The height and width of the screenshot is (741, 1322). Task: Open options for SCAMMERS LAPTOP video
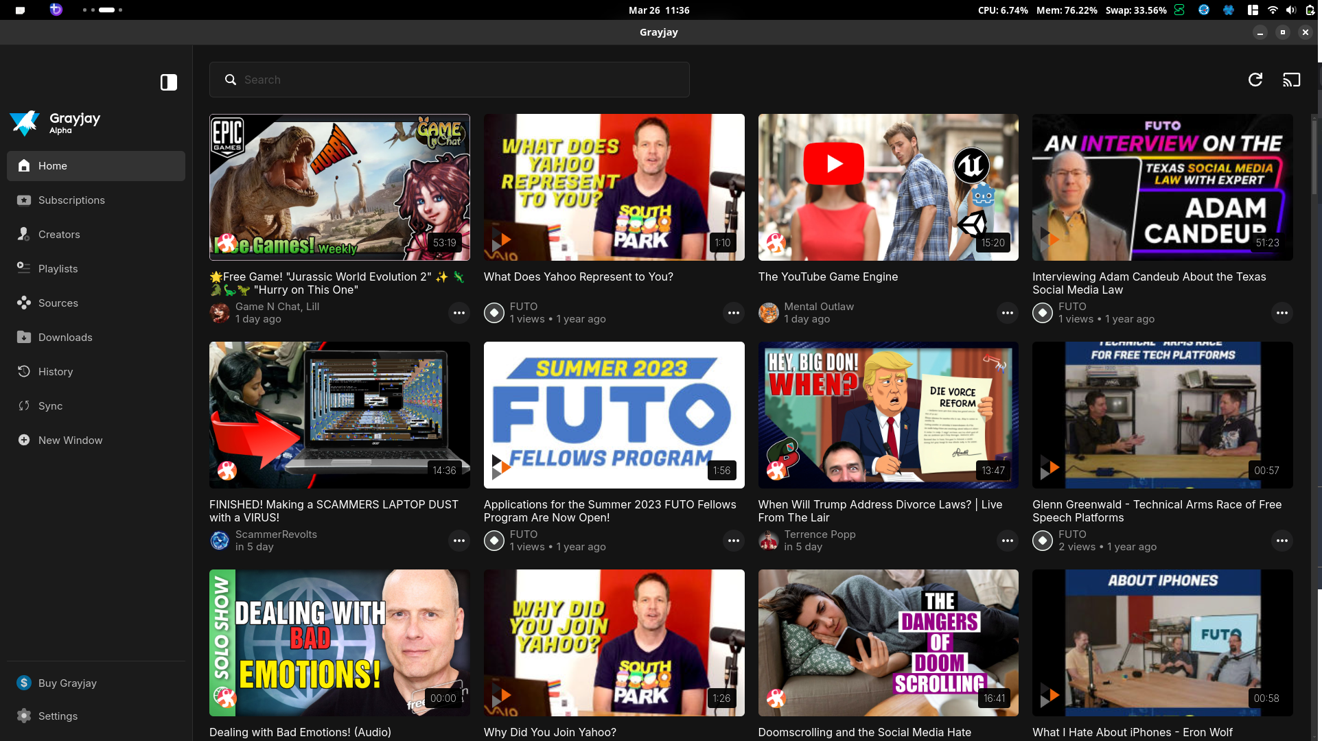coord(459,541)
